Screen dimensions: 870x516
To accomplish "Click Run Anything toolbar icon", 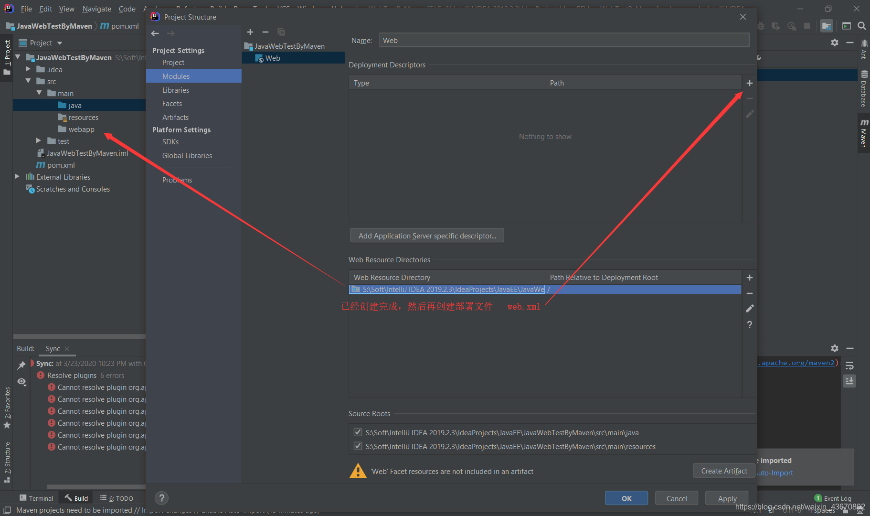I will pyautogui.click(x=847, y=26).
